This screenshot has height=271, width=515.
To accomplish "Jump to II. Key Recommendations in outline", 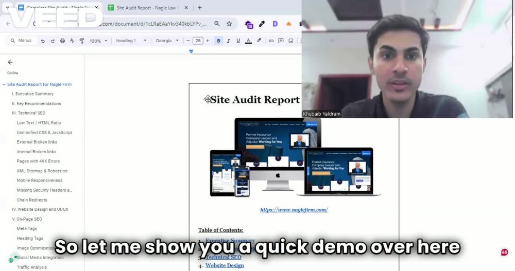I will tap(37, 104).
